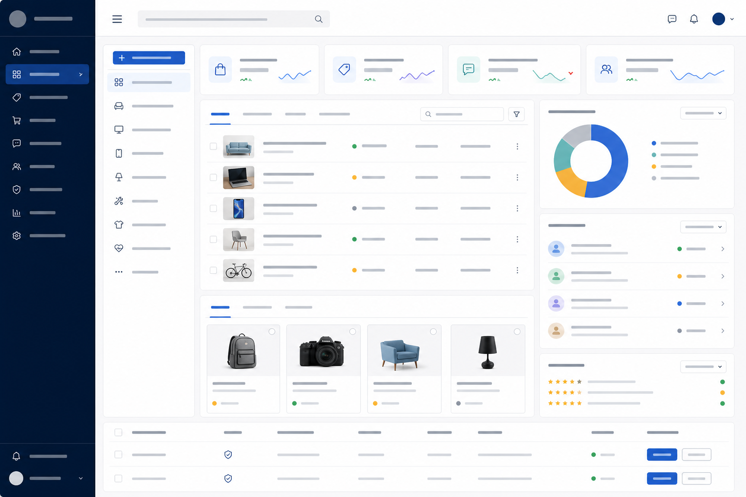The width and height of the screenshot is (746, 497).
Task: Select the monitor category icon
Action: [x=119, y=130]
